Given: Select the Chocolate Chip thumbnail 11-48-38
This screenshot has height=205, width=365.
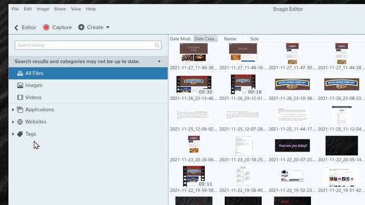Looking at the screenshot, I should coord(194,54).
